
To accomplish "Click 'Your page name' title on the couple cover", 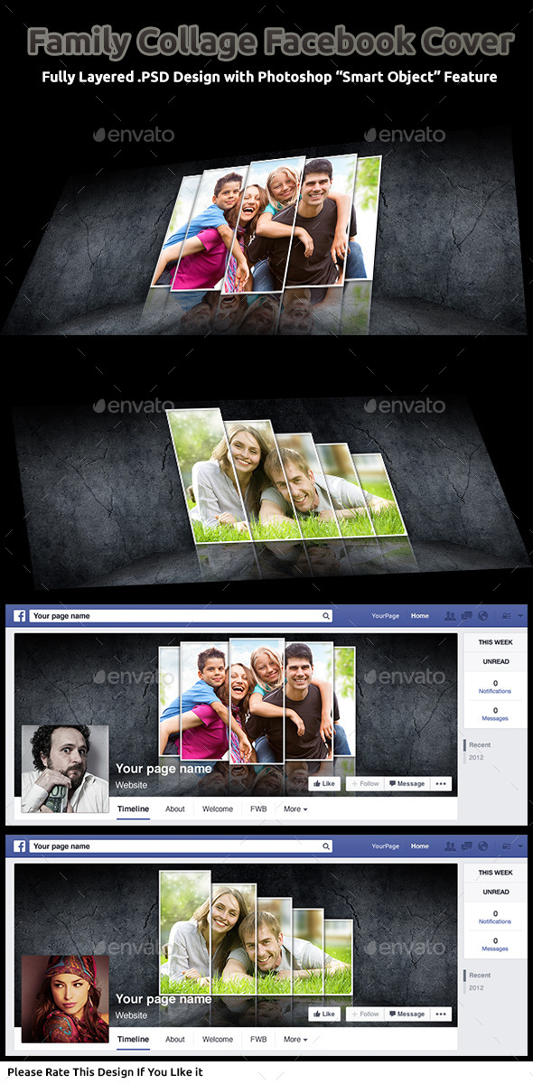I will point(164,999).
